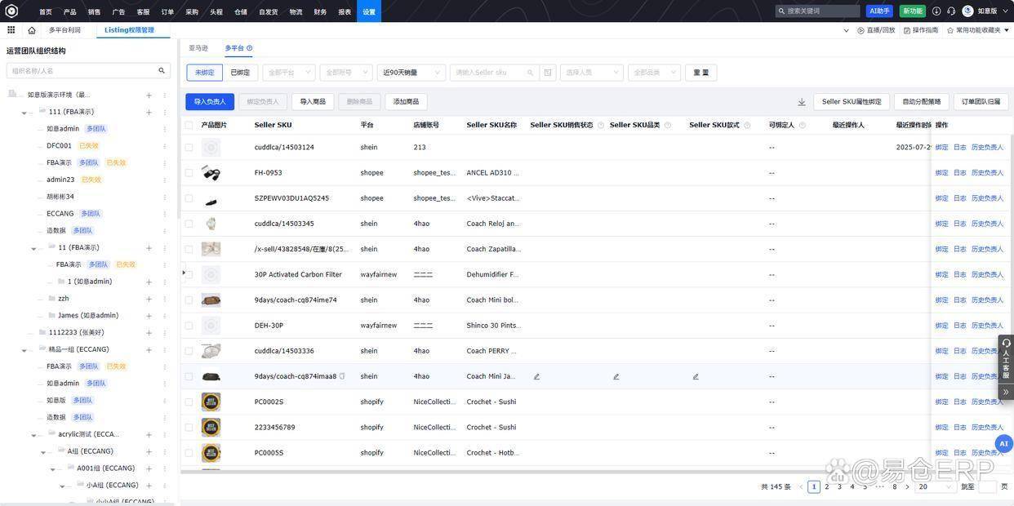Open the 全部平台 platform dropdown
1014x506 pixels.
[x=289, y=73]
